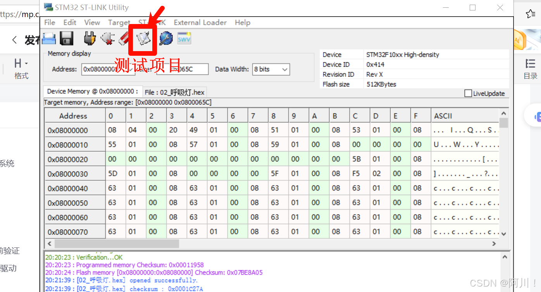Click the Flash memory Checksum 0x07BE8A05 log line
Image resolution: width=541 pixels, height=292 pixels.
coord(154,273)
